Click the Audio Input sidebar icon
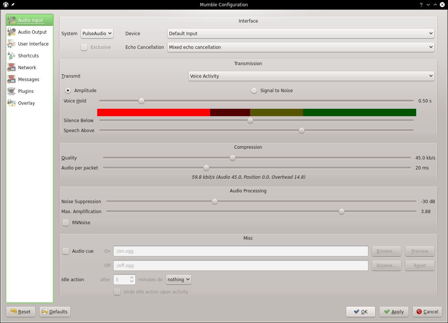448x323 pixels. tap(11, 20)
